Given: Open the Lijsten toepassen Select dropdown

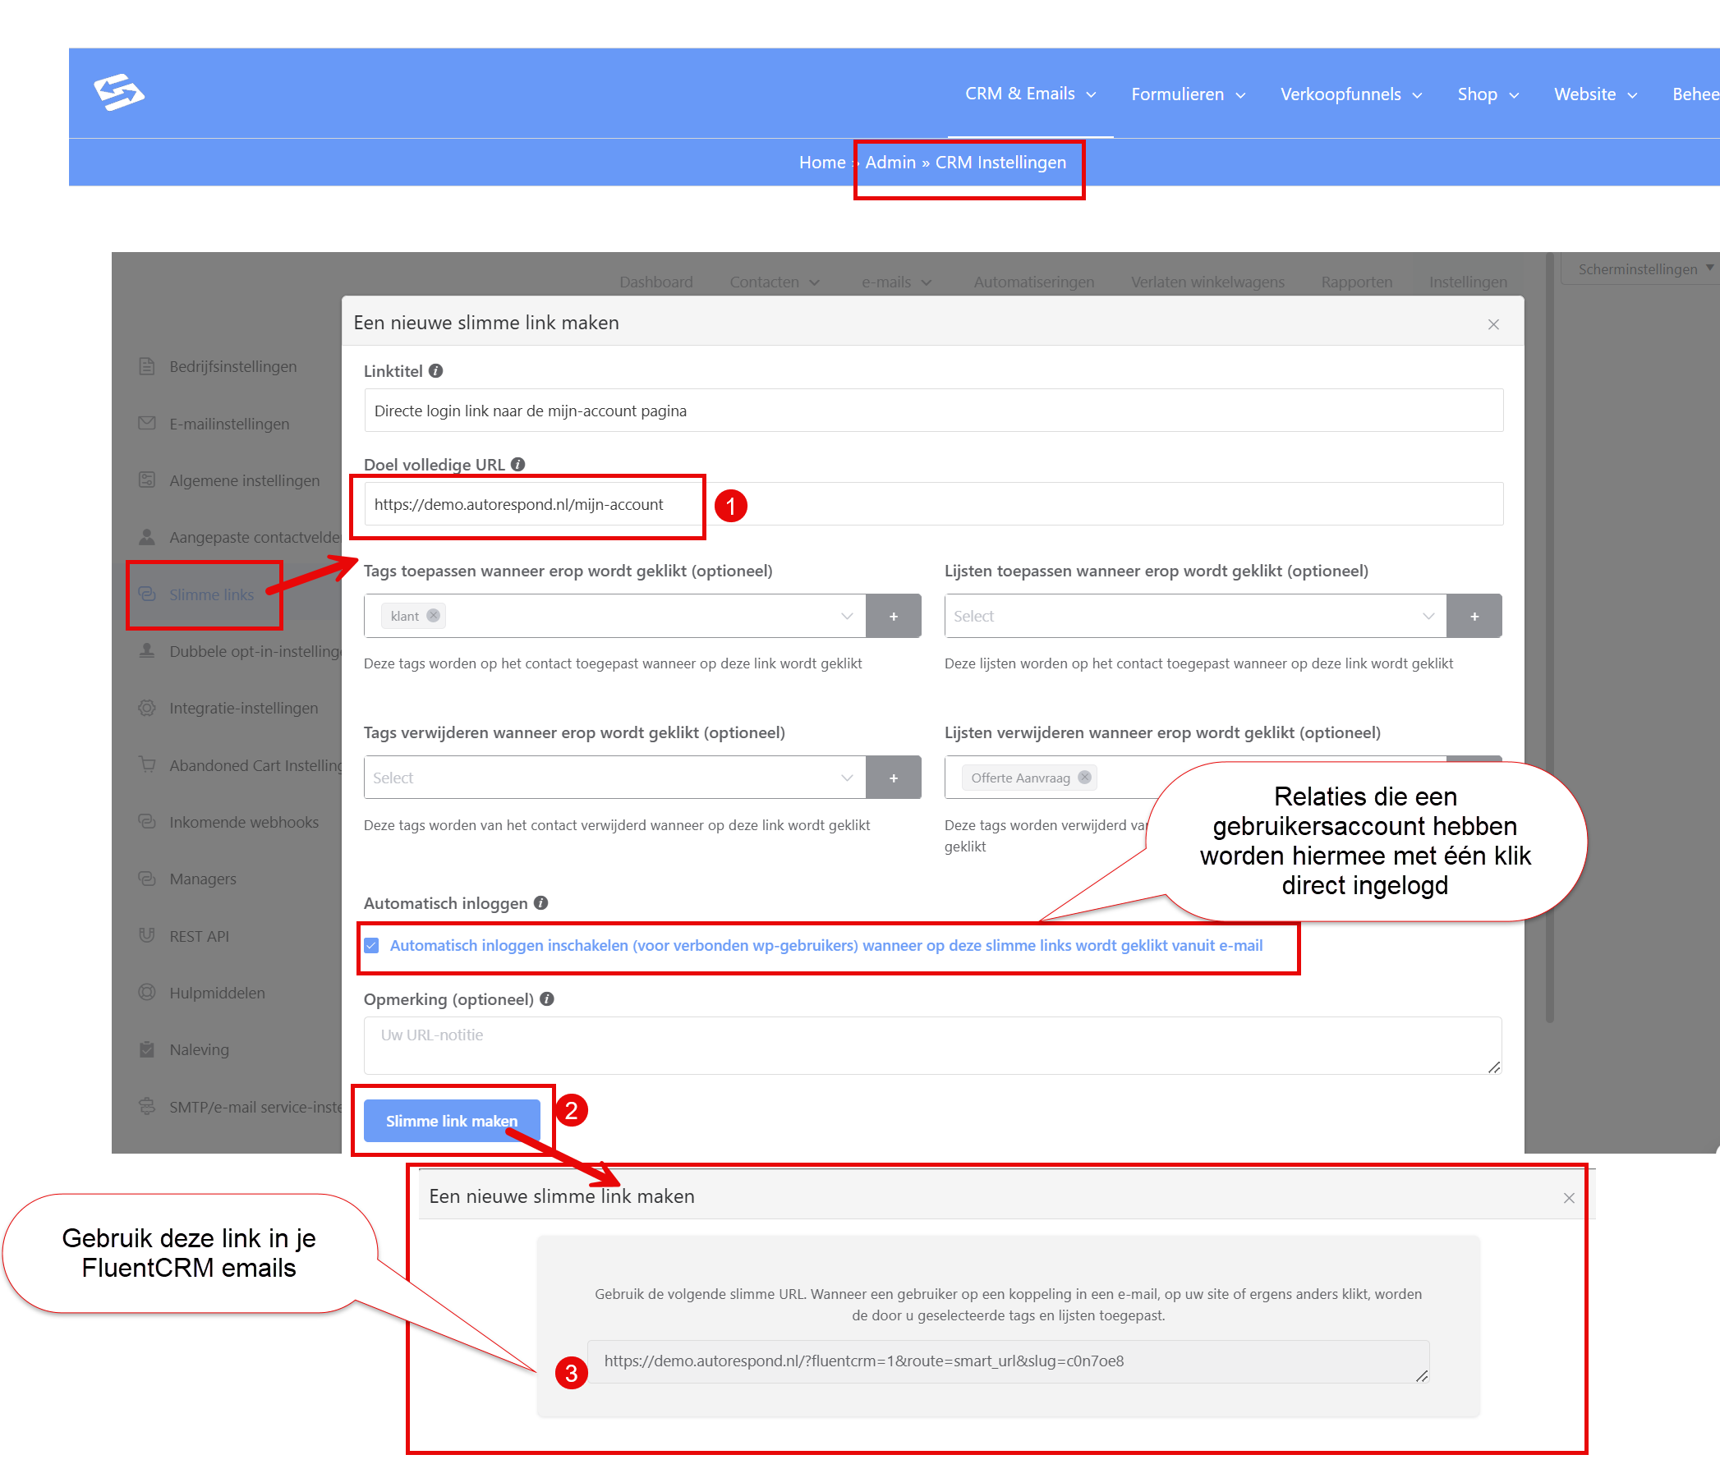Looking at the screenshot, I should coord(1195,616).
